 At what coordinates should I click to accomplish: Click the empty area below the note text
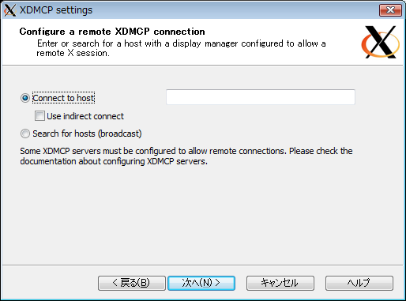(x=203, y=215)
